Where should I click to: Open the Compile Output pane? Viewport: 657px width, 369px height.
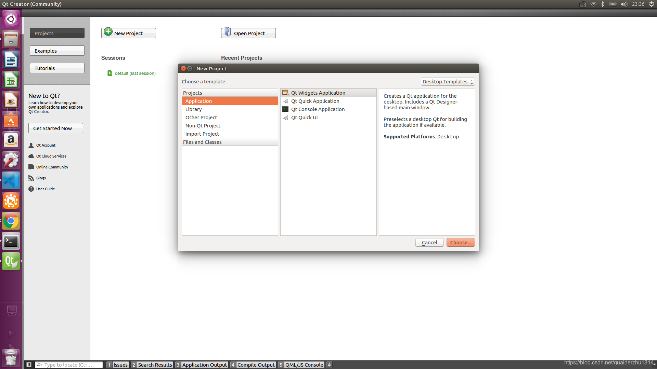click(253, 365)
